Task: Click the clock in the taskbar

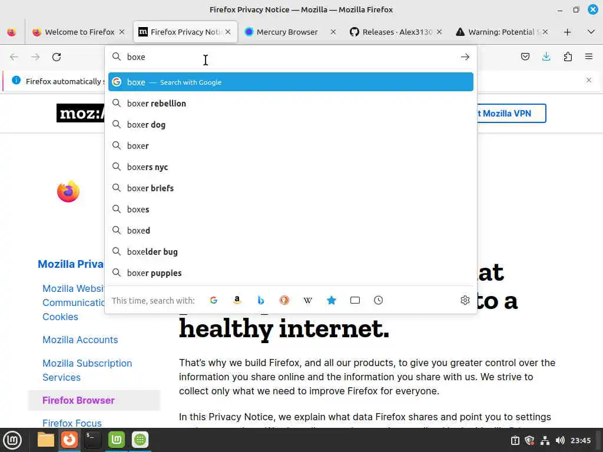Action: 580,440
